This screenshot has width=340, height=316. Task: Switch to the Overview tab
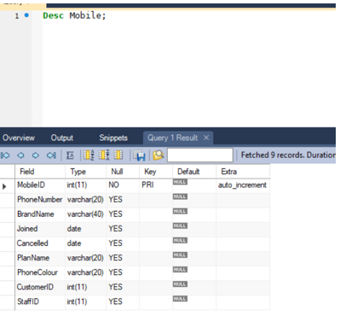click(x=19, y=138)
